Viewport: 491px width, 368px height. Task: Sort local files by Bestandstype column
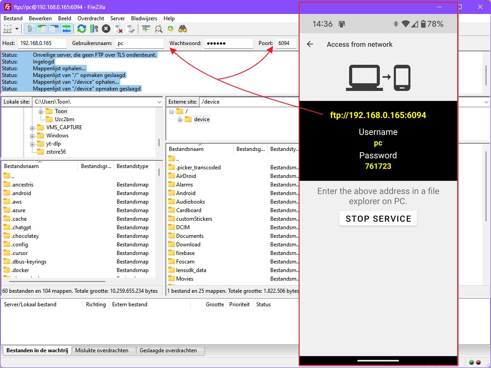pyautogui.click(x=135, y=166)
